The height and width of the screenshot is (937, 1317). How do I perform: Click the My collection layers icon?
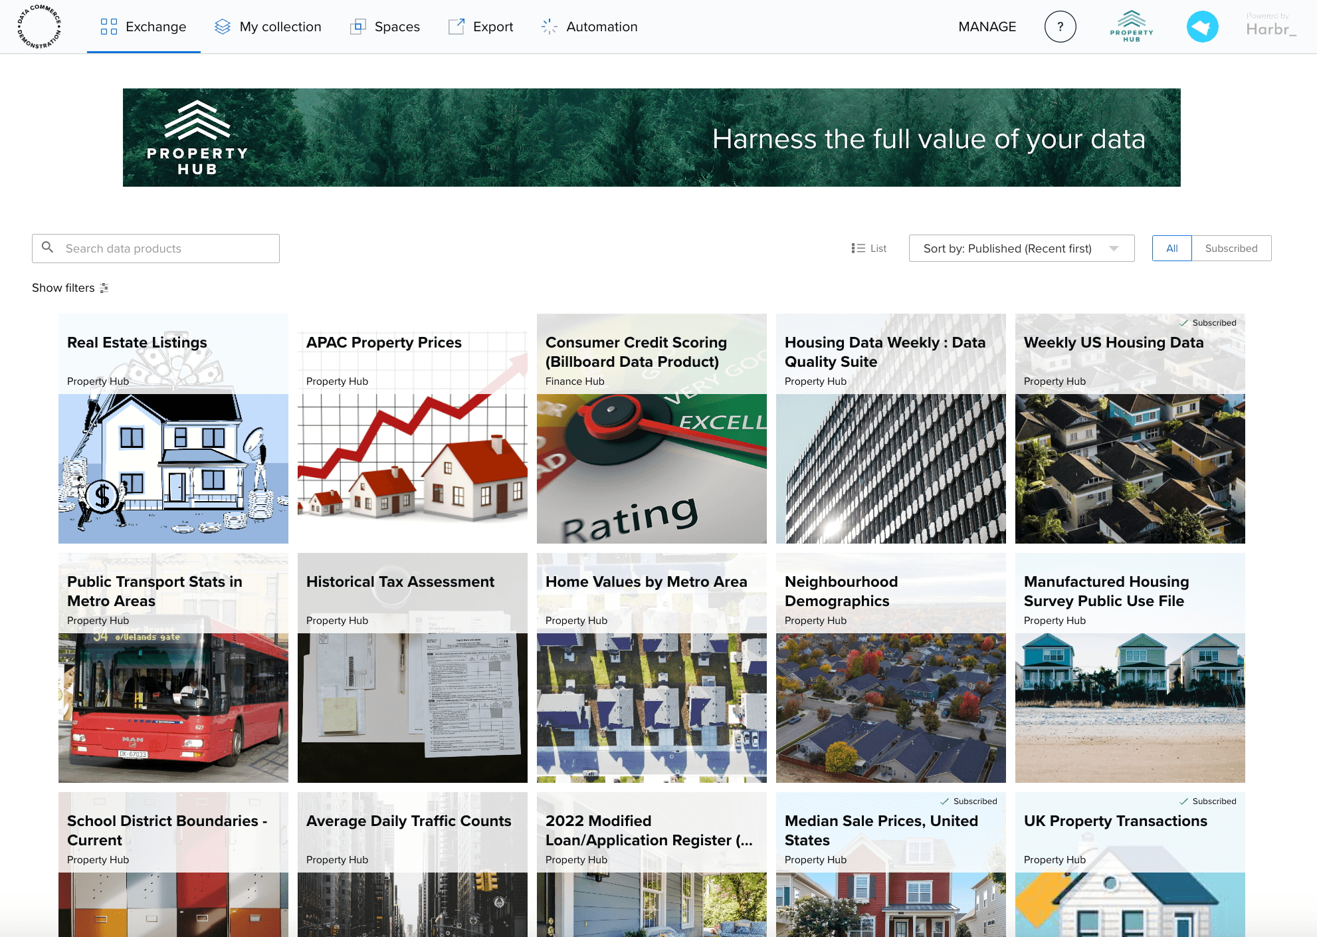click(222, 27)
